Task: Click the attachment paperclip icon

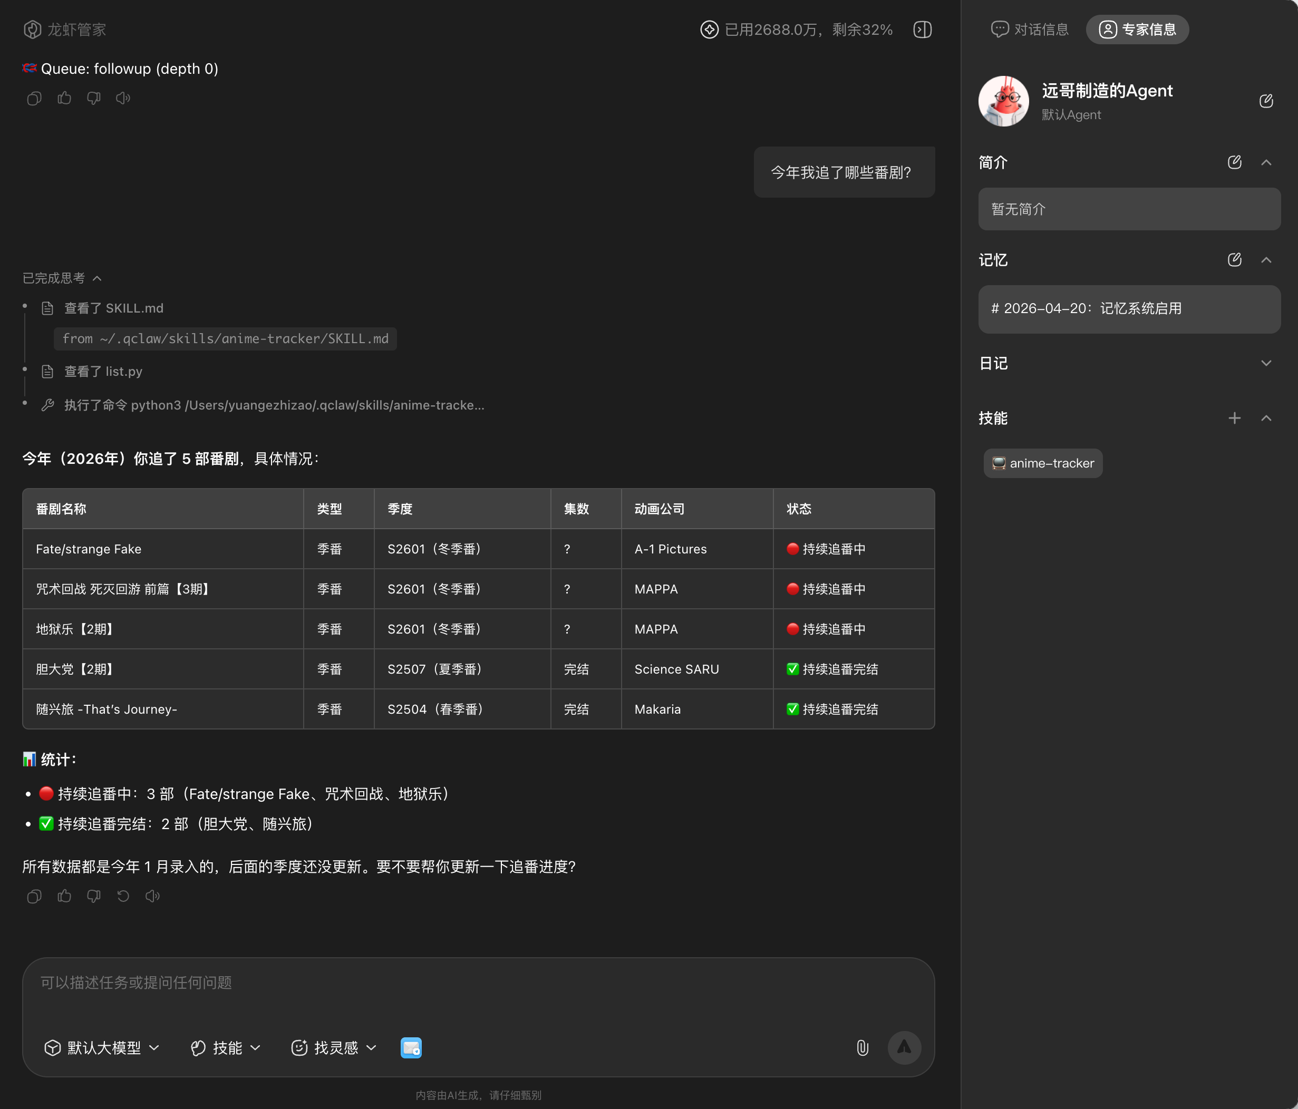Action: tap(862, 1048)
